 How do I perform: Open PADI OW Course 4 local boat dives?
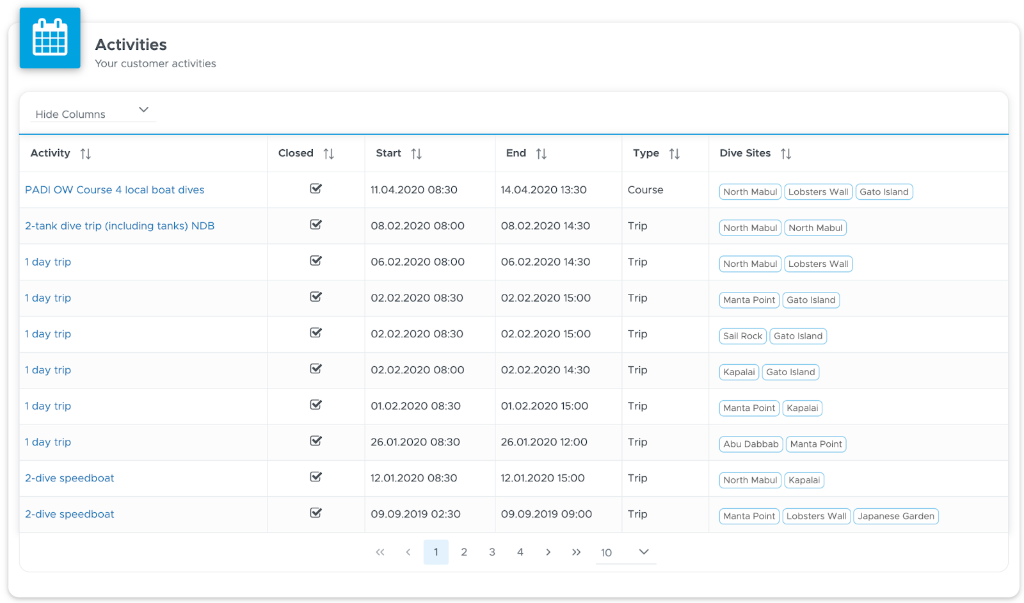tap(115, 190)
